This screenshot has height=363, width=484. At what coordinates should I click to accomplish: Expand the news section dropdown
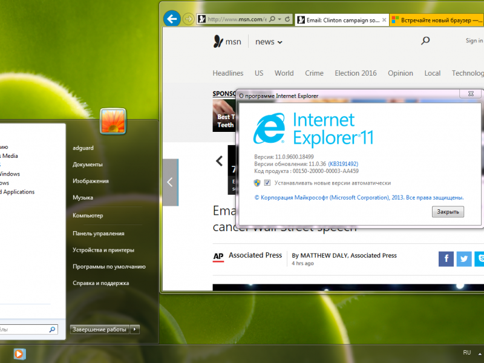(x=269, y=42)
